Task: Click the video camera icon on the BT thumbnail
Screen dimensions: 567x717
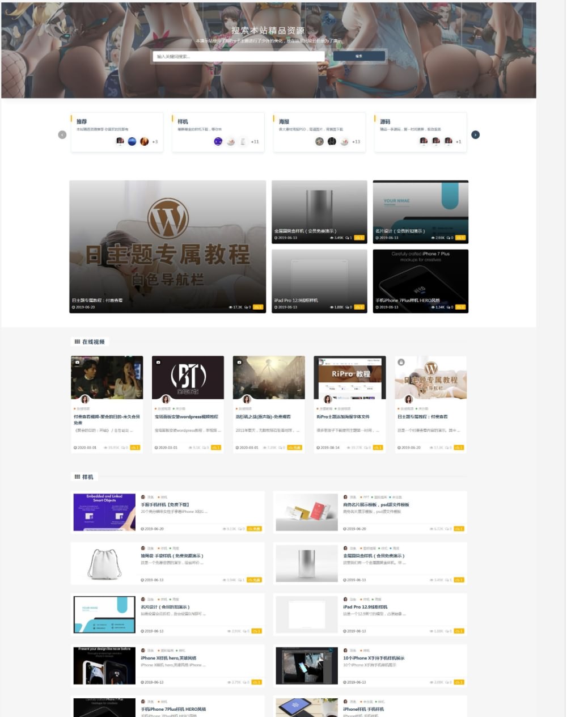Action: tap(158, 362)
